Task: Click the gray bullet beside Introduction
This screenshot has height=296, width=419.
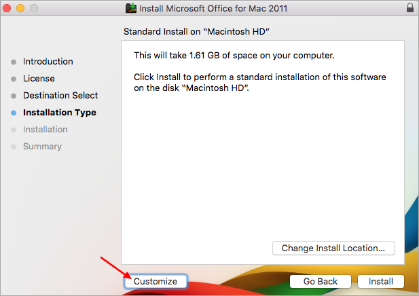Action: click(x=13, y=62)
